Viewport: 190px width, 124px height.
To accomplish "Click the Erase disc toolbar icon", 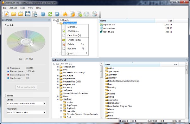I will tap(94, 14).
